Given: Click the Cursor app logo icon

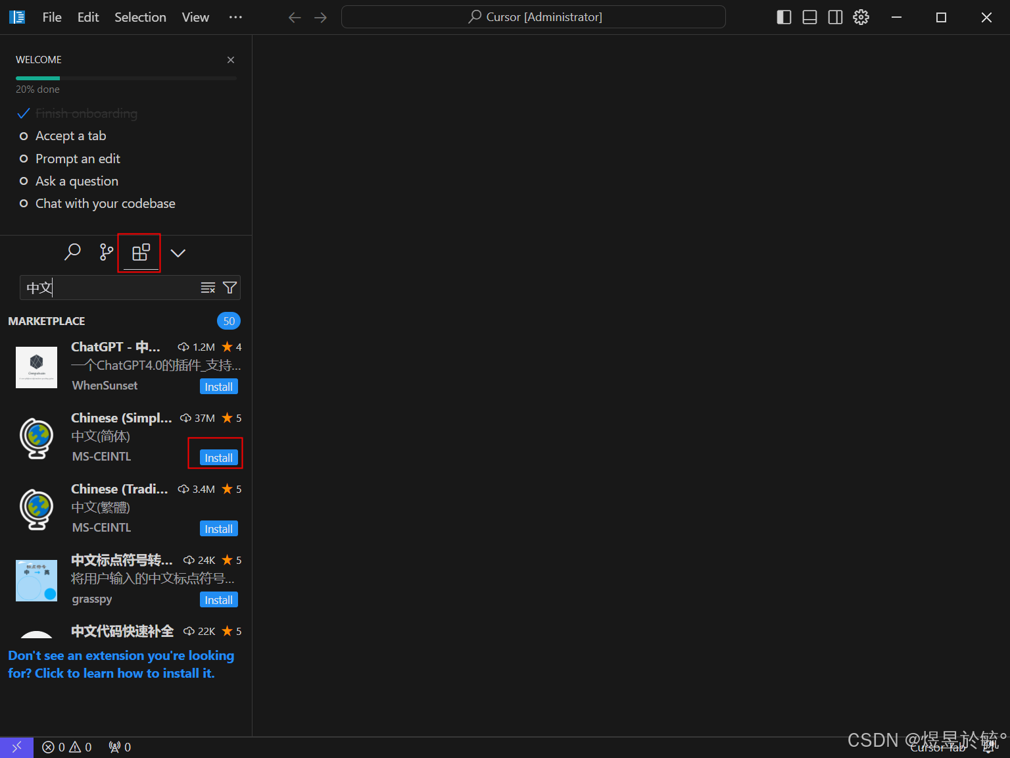Looking at the screenshot, I should click(17, 17).
